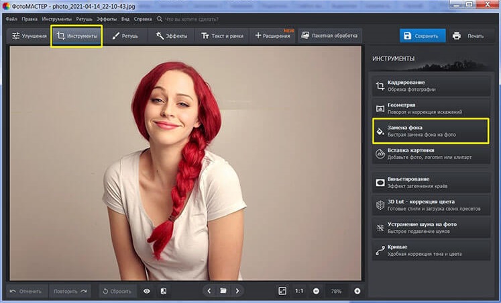Open the folder file browser

(223, 291)
